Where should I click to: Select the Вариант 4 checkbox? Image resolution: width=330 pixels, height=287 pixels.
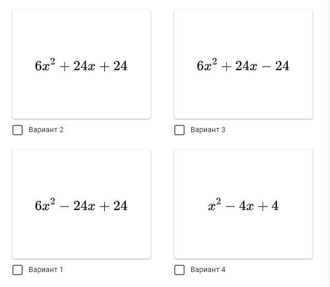pos(179,270)
